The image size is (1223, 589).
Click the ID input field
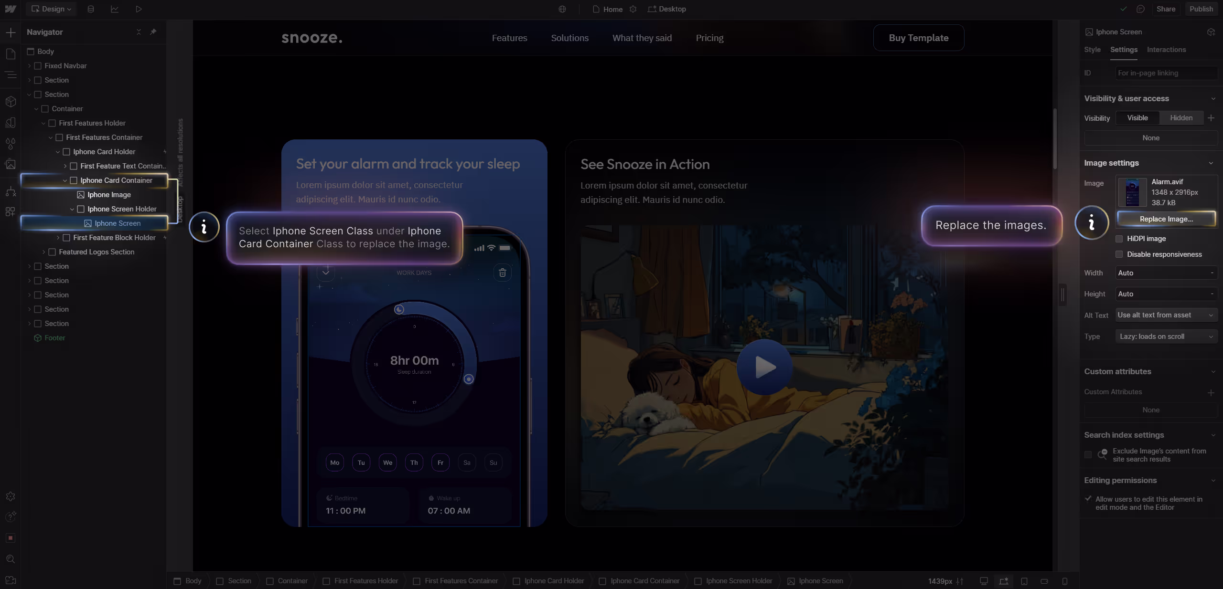pyautogui.click(x=1166, y=73)
